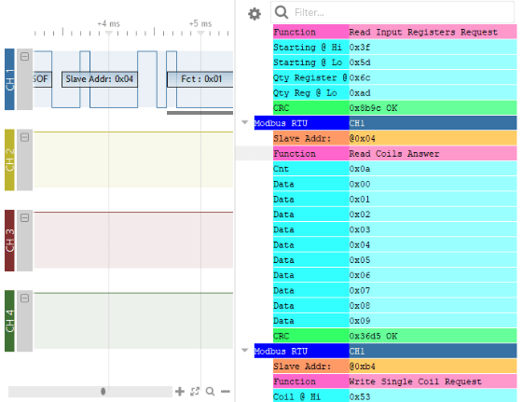Image resolution: width=523 pixels, height=402 pixels.
Task: Select Data 0x00 row
Action: [x=395, y=184]
